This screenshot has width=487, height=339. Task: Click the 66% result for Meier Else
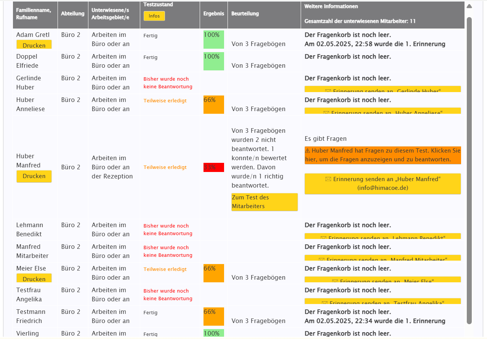(214, 273)
